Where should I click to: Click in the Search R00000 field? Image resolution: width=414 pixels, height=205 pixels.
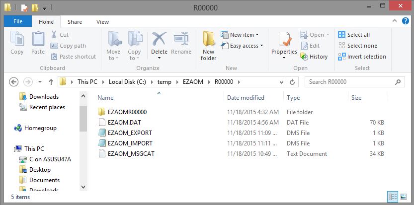[353, 82]
